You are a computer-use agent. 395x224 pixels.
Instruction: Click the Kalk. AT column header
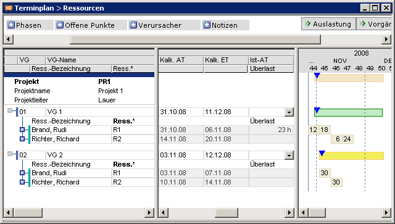pos(181,60)
